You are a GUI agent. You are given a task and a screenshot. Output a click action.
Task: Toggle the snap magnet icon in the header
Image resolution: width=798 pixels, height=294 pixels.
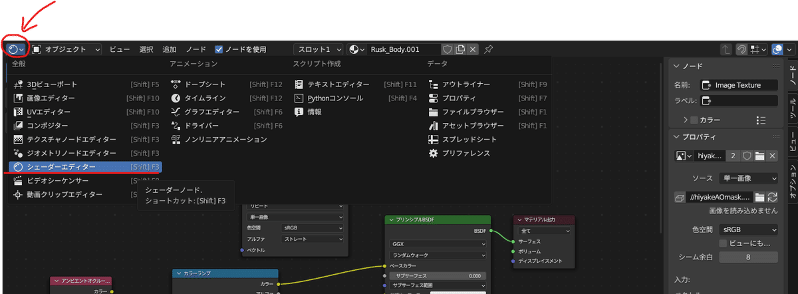pos(741,50)
